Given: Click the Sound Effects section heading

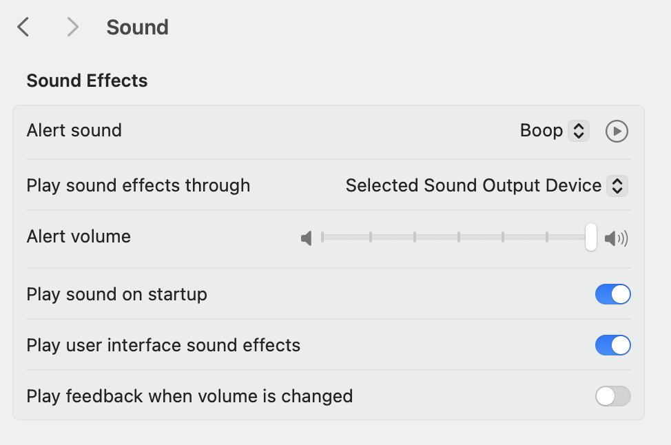Looking at the screenshot, I should (87, 81).
